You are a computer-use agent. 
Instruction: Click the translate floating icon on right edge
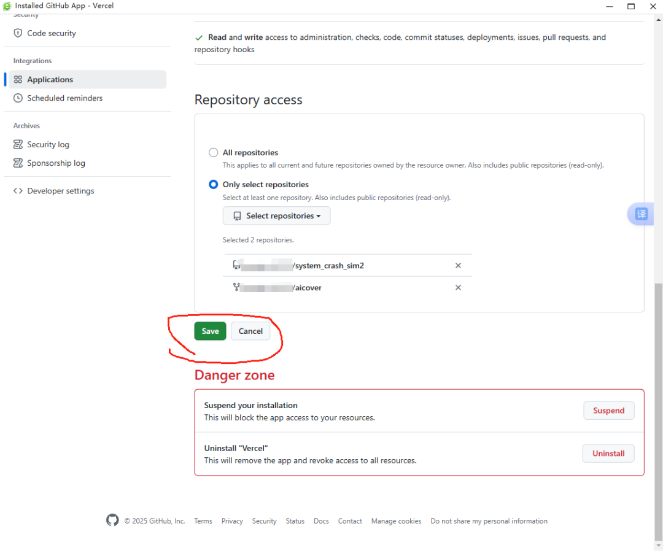click(x=641, y=214)
